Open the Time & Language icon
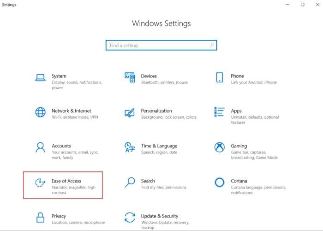 [130, 147]
